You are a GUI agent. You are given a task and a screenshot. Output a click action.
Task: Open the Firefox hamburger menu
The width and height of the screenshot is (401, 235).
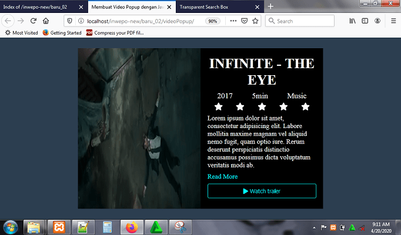pyautogui.click(x=393, y=21)
